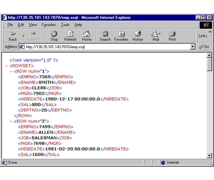
Task: Go to the Home page icon
Action: (87, 35)
